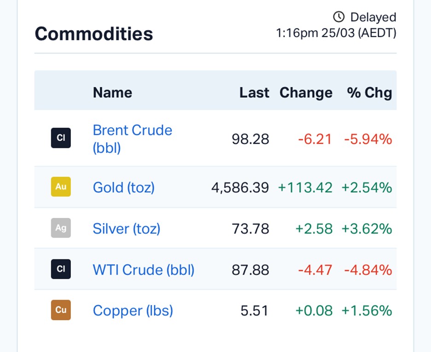Click the Delayed timestamp label
431x352 pixels.
373,18
